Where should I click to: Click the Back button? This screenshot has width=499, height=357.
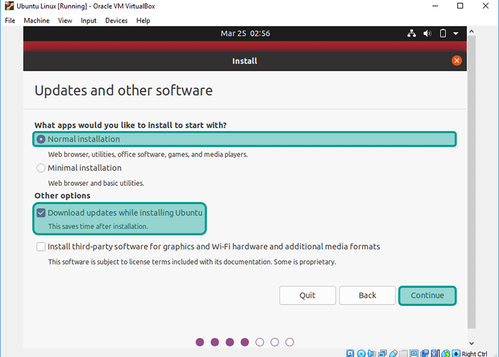[x=367, y=295]
